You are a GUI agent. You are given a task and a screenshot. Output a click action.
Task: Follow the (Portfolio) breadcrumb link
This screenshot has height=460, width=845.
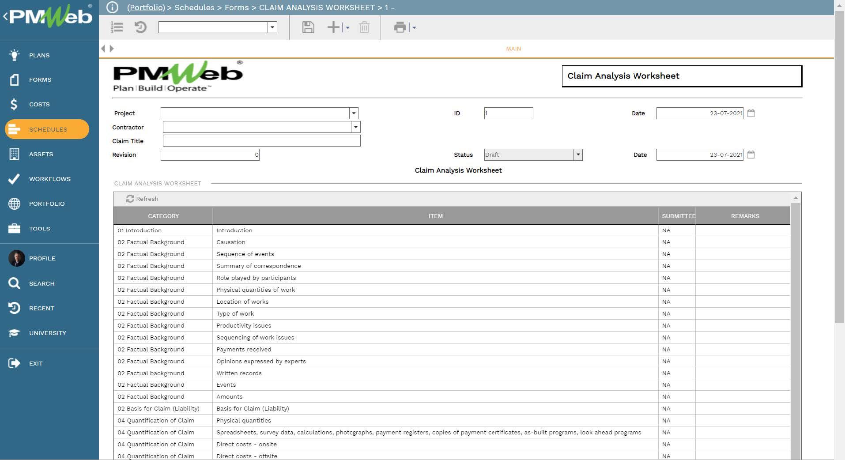coord(146,8)
